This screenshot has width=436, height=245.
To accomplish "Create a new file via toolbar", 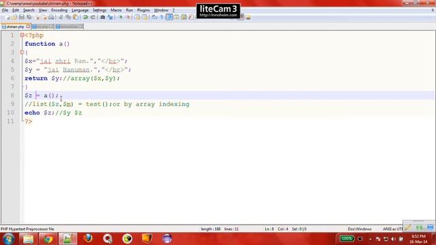I will 7,17.
